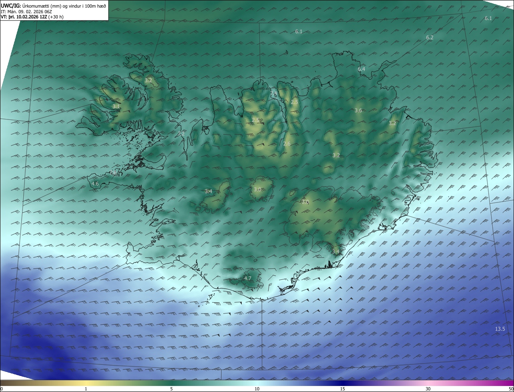514x392 pixels.
Task: Click the legend tick label 1
Action: pyautogui.click(x=86, y=389)
